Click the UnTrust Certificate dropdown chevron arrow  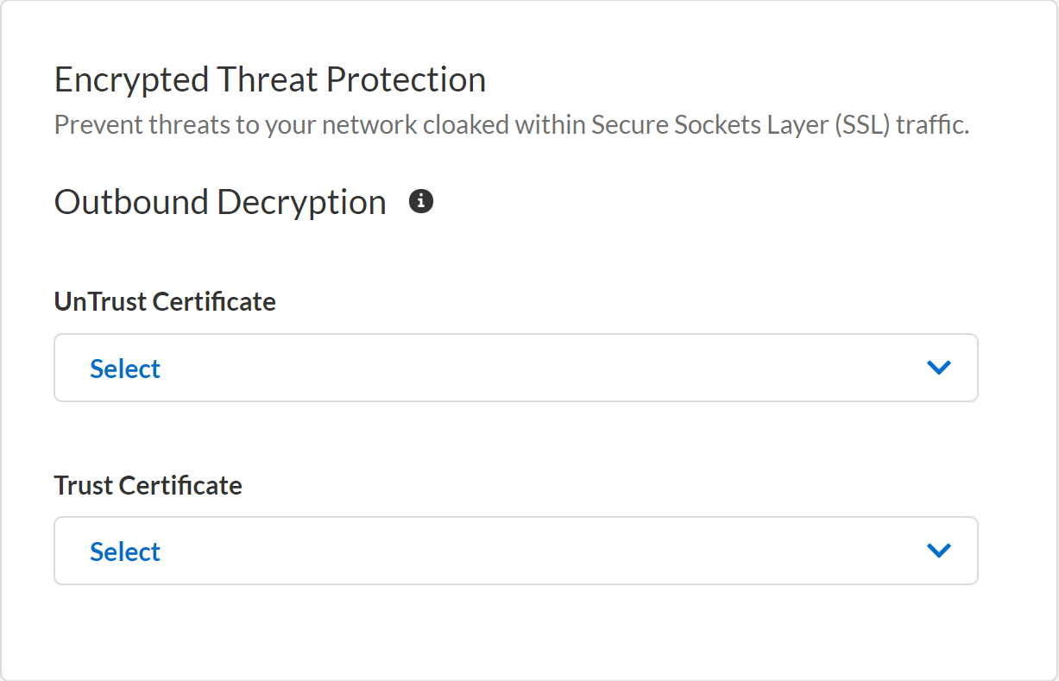[938, 368]
